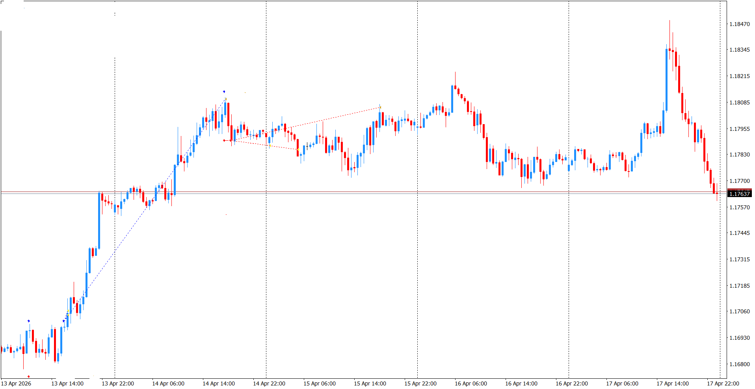755x389 pixels.
Task: Click the 15 Apr 22:00 time label
Action: pyautogui.click(x=420, y=383)
